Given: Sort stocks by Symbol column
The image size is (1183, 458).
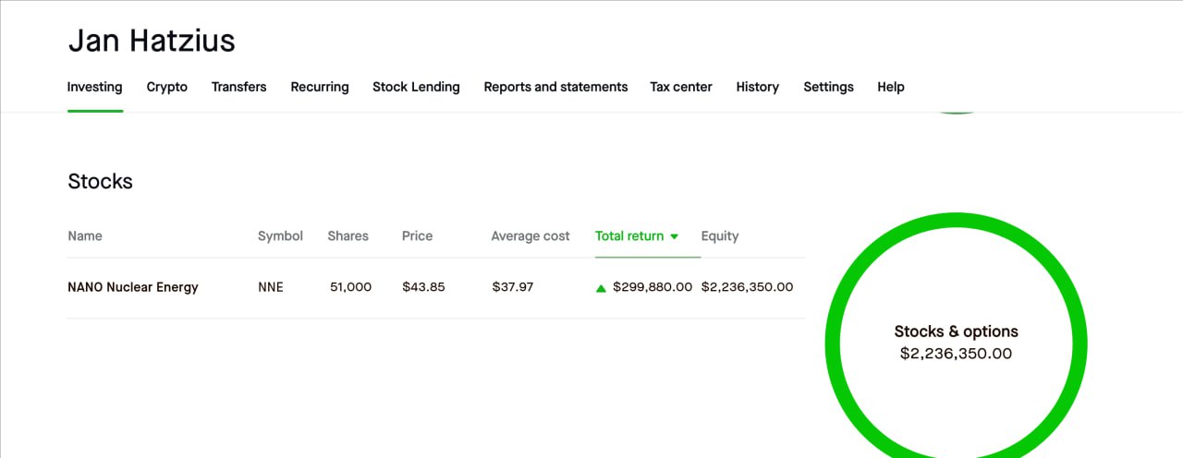Looking at the screenshot, I should (x=280, y=236).
